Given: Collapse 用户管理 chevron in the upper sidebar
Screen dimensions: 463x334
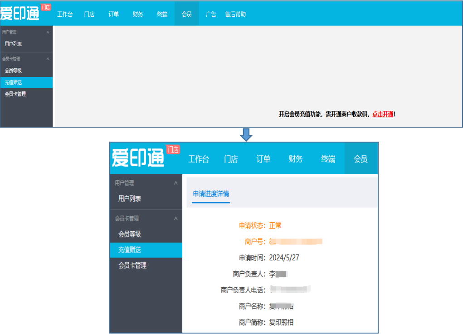Looking at the screenshot, I should point(48,32).
